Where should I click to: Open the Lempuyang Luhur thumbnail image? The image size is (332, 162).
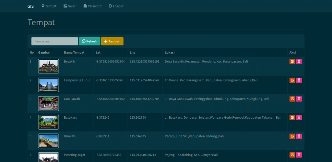49,85
